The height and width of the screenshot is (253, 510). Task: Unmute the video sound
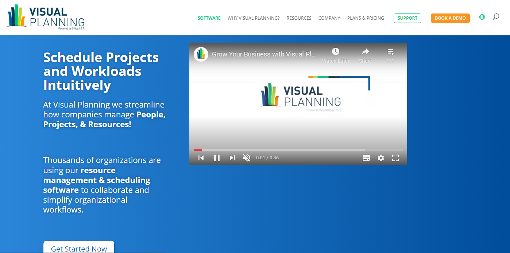click(247, 158)
